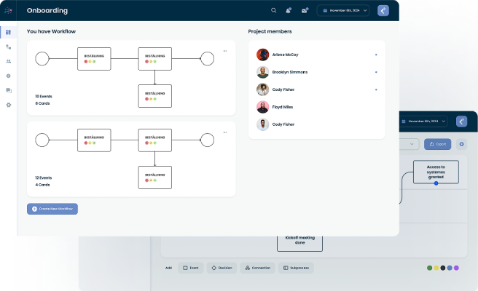Screen dimensions: 478x291
Task: Select the end circle of the 12 Events workflow
Action: pos(207,140)
